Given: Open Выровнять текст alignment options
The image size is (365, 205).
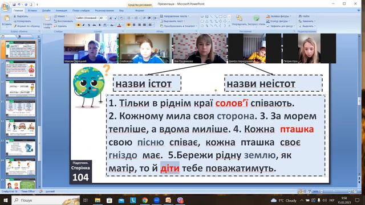Looking at the screenshot, I should pyautogui.click(x=173, y=21).
